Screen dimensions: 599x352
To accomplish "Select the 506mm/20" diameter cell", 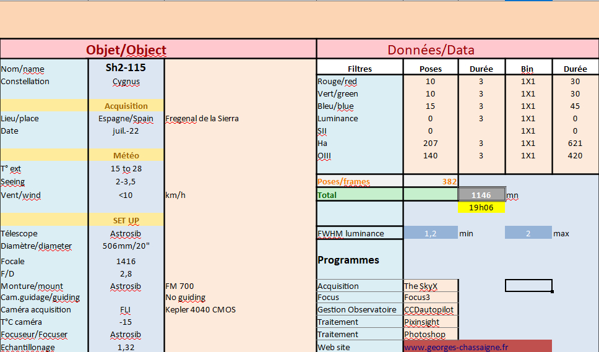I will (x=126, y=246).
